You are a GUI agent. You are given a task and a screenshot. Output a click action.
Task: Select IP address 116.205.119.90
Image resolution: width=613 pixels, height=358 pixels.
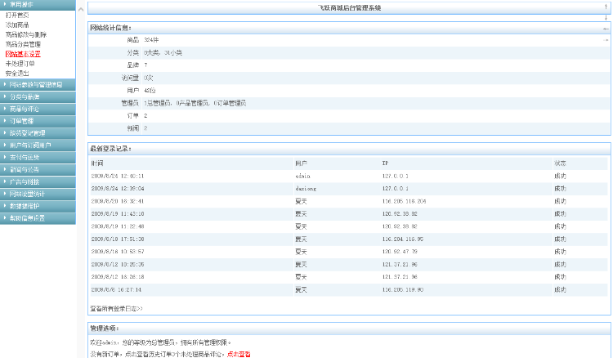[x=403, y=289]
